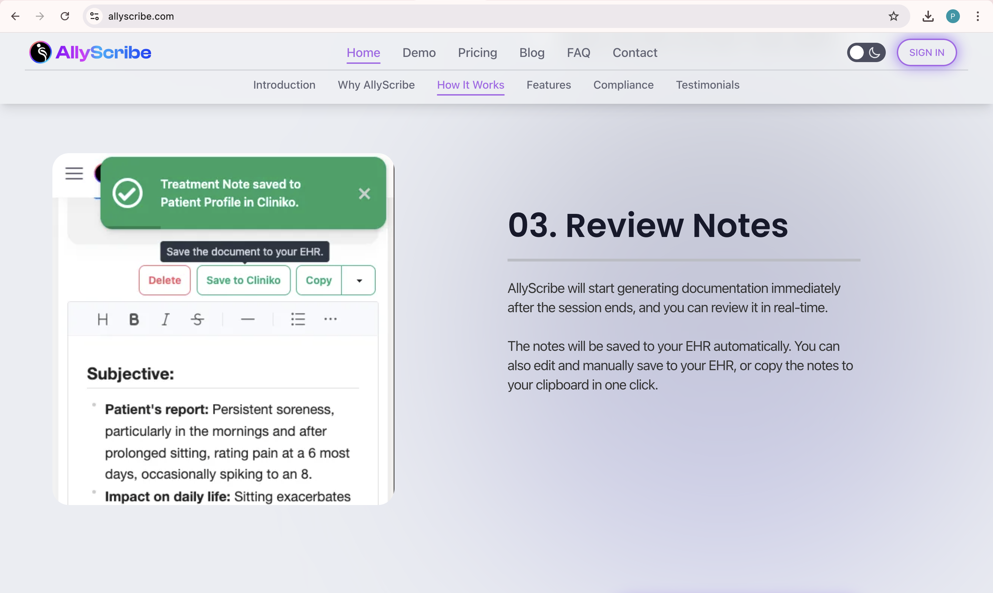Screen dimensions: 993x593
Task: Go back to the previous page
Action: coord(16,16)
